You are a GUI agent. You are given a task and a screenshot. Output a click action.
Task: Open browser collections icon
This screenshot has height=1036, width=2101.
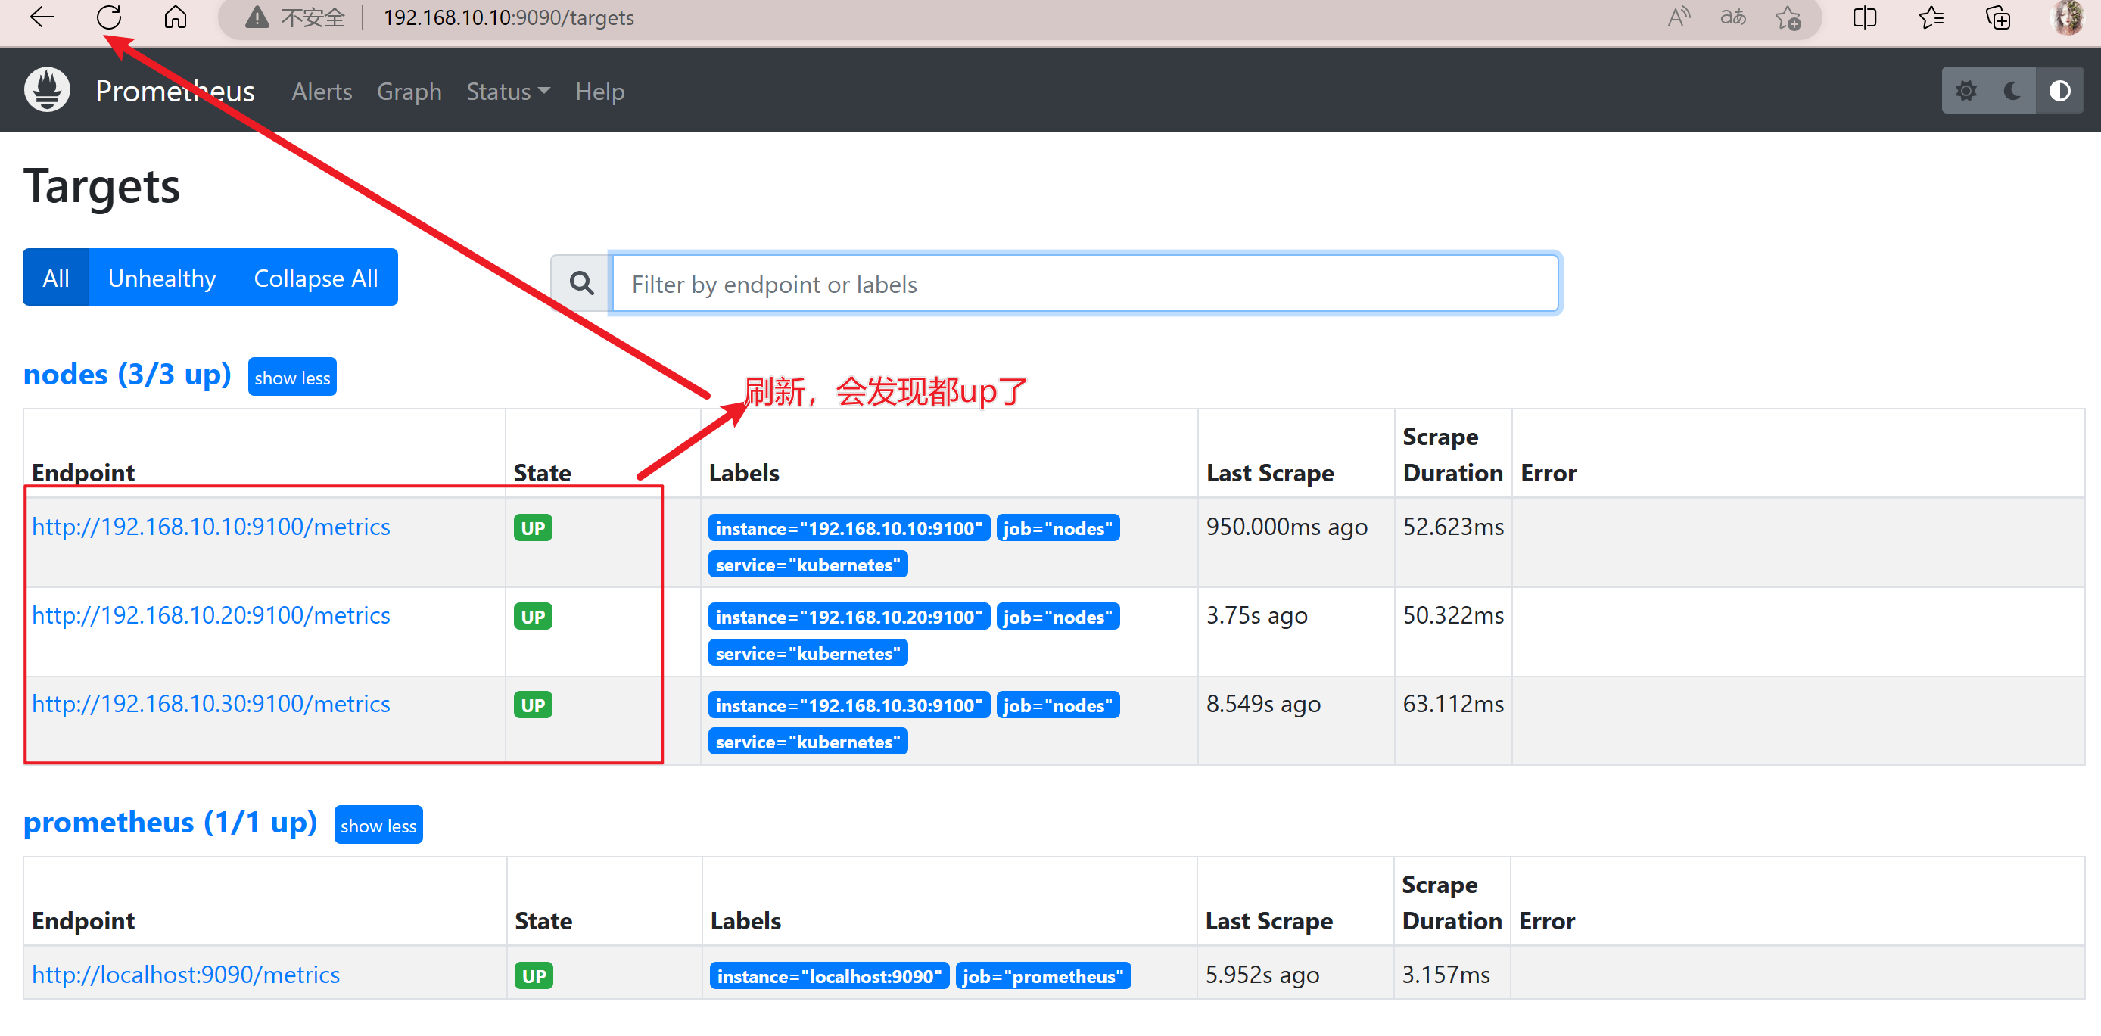(x=1997, y=17)
